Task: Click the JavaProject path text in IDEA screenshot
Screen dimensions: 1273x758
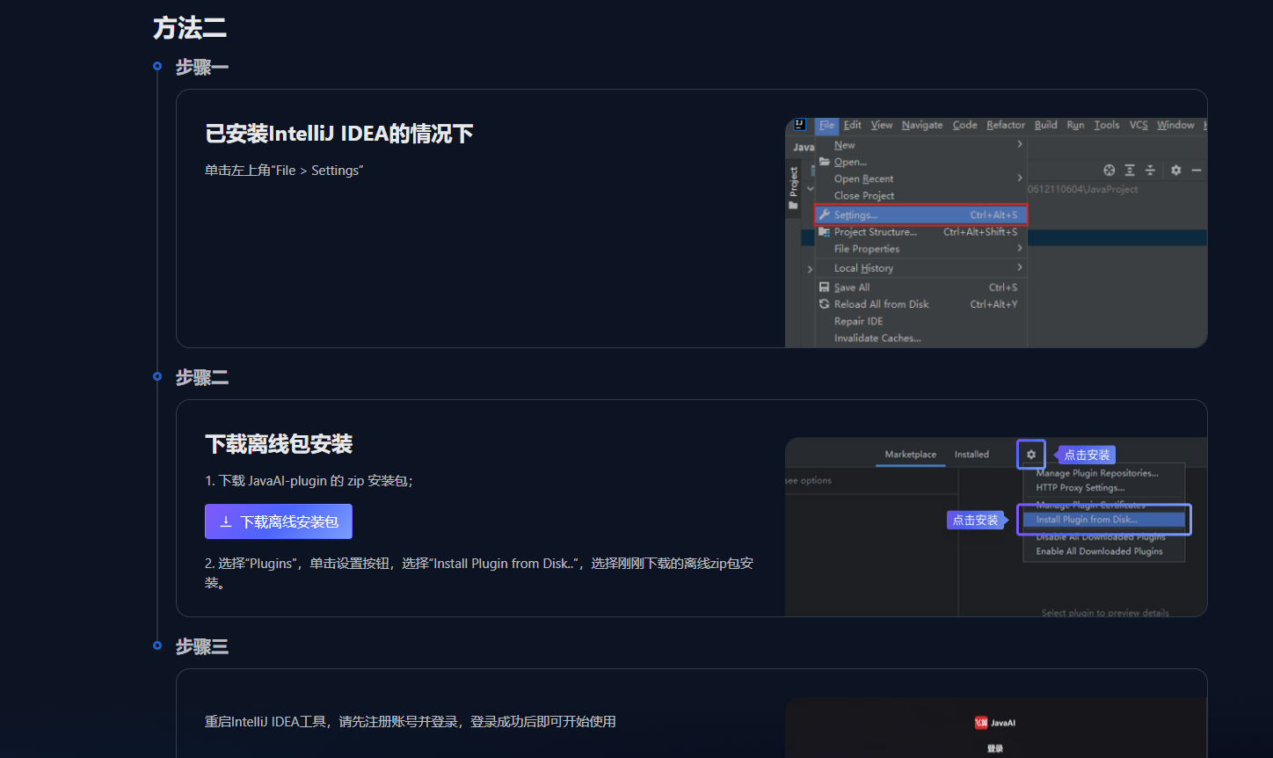Action: [x=1082, y=189]
